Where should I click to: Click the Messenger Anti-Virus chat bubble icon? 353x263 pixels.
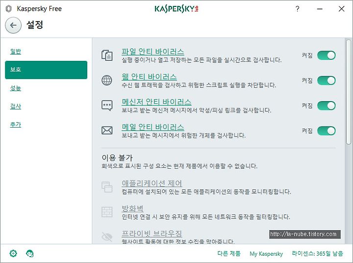tap(107, 105)
